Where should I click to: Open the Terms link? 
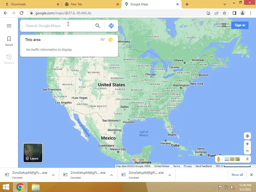pos(176,166)
